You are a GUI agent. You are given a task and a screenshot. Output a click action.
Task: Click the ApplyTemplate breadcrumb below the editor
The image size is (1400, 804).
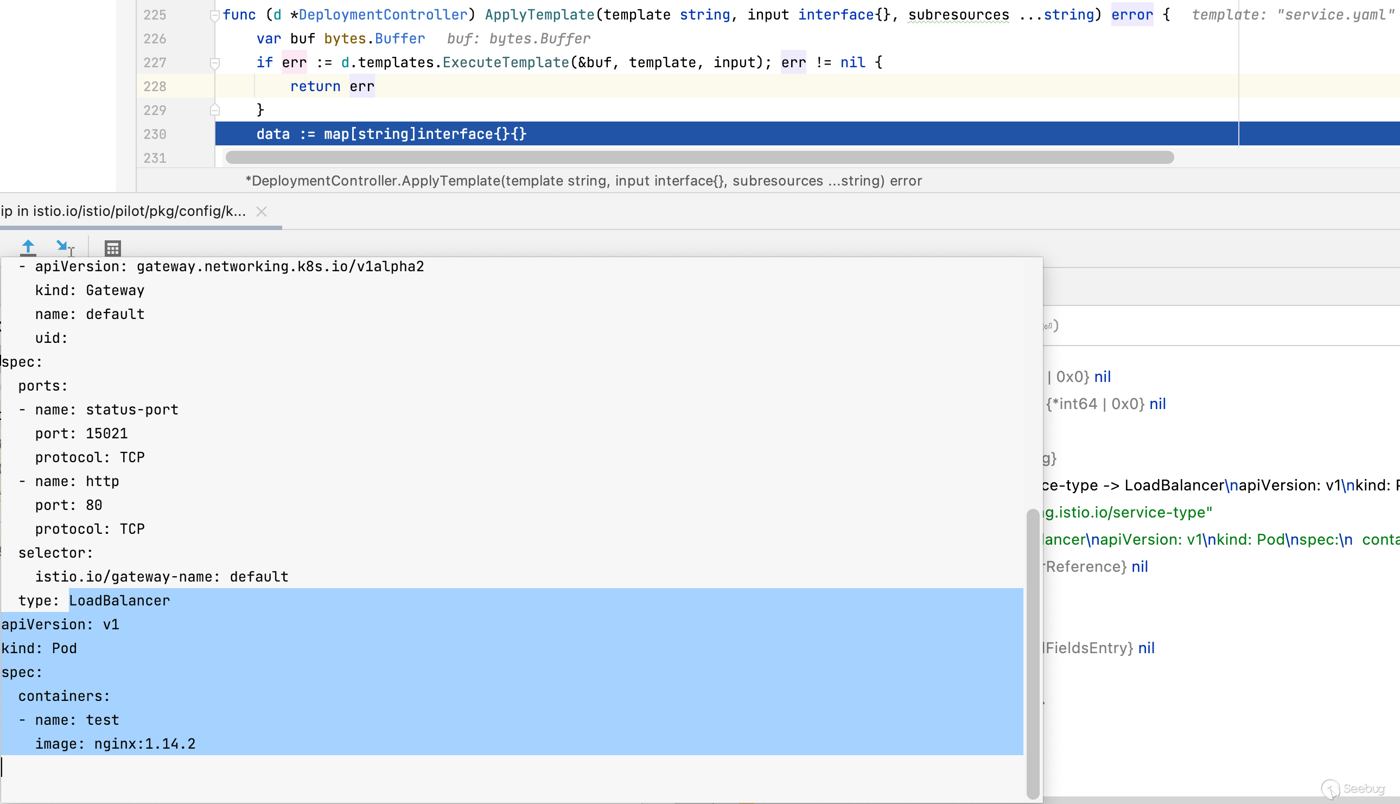coord(583,181)
